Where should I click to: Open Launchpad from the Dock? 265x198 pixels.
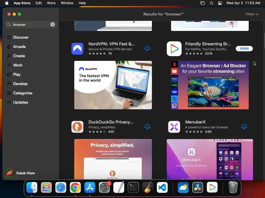click(x=46, y=187)
